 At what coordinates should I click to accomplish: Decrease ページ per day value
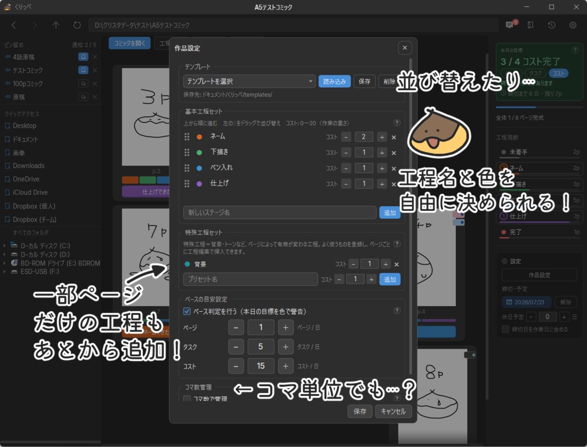[x=236, y=327]
